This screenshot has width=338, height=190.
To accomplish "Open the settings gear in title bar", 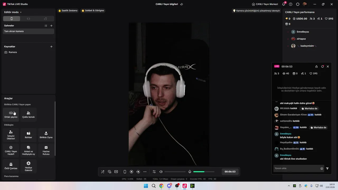I will [x=298, y=4].
